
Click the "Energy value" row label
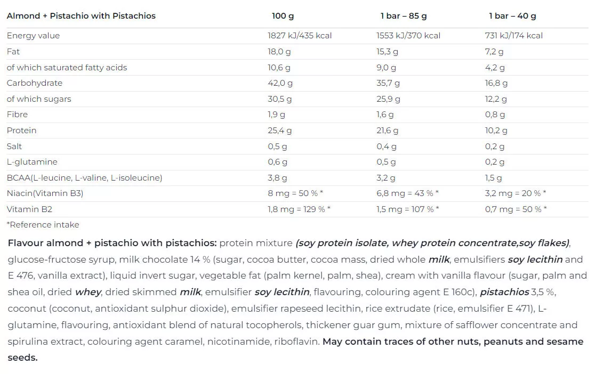33,36
